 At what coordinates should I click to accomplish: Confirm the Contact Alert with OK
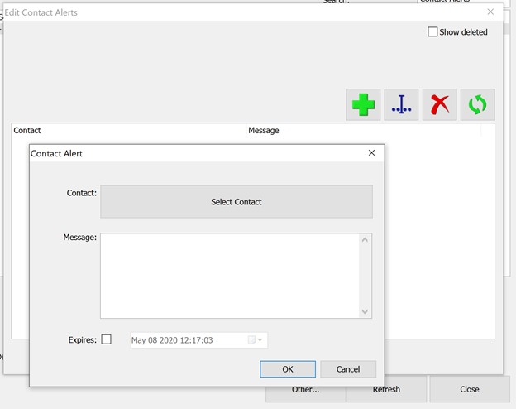point(288,369)
